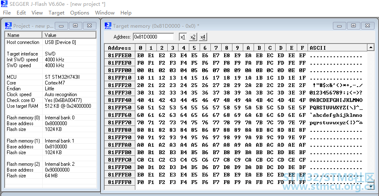Click byte 3A in row 81FFF30

[248, 93]
